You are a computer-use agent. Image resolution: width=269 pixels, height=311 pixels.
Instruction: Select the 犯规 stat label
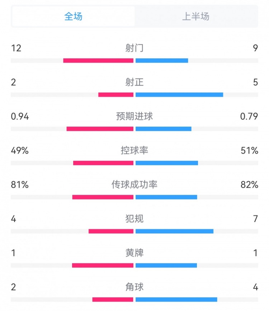click(x=134, y=218)
